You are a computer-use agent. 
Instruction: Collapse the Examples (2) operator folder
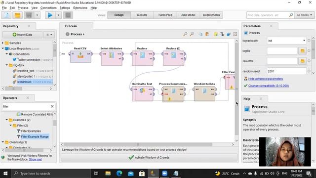point(6,120)
